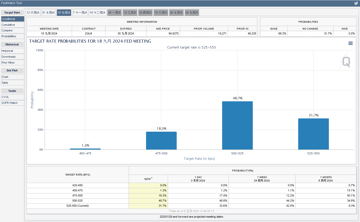Select the 18 九月24 meeting tab
360x222 pixels.
pyautogui.click(x=64, y=13)
